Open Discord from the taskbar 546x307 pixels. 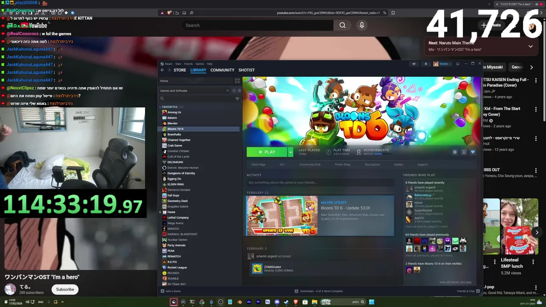(277, 302)
